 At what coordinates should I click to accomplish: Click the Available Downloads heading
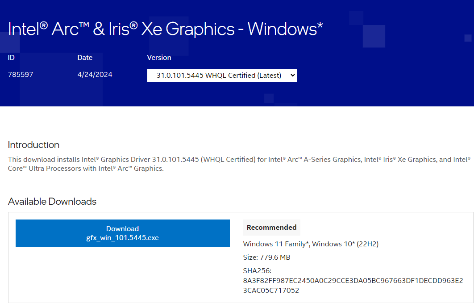pos(52,202)
